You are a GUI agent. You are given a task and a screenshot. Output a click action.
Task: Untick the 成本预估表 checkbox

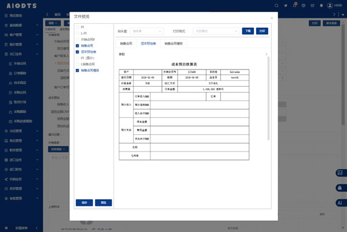77,52
